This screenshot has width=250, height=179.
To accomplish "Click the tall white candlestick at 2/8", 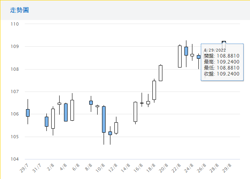I will (53, 119).
